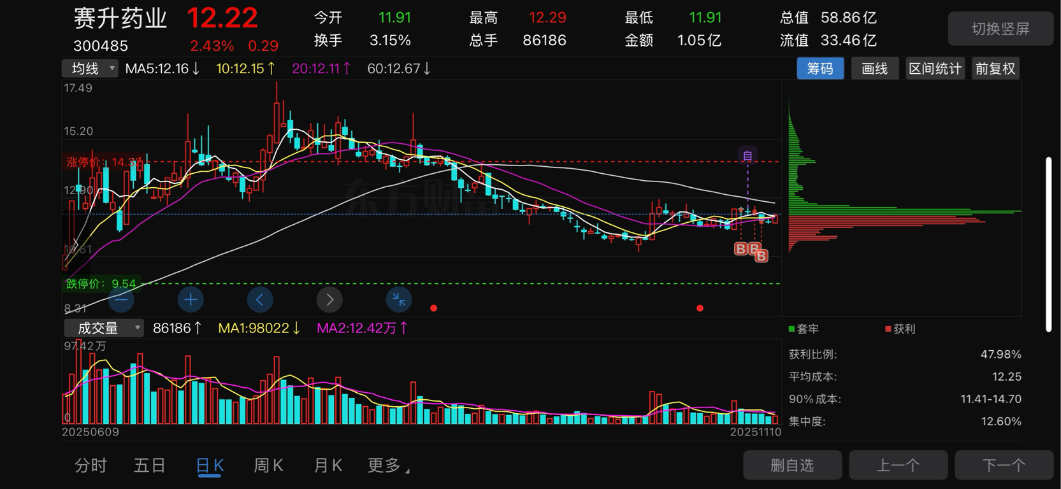Open the 成交量 indicator dropdown
The height and width of the screenshot is (489, 1061).
click(x=103, y=328)
